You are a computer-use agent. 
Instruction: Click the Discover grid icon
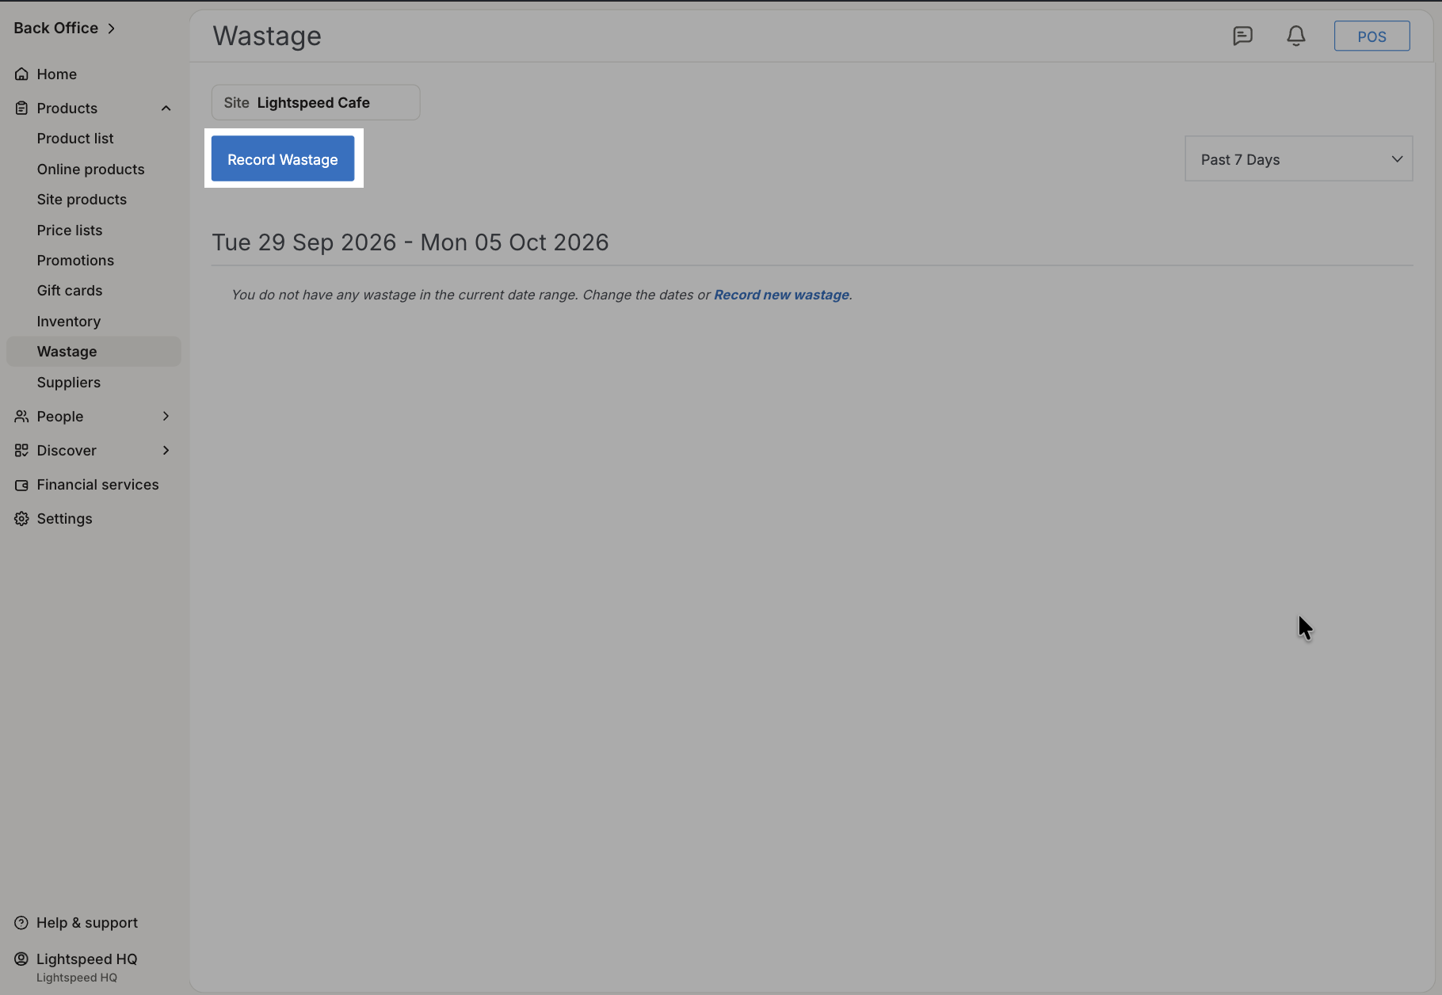(21, 450)
